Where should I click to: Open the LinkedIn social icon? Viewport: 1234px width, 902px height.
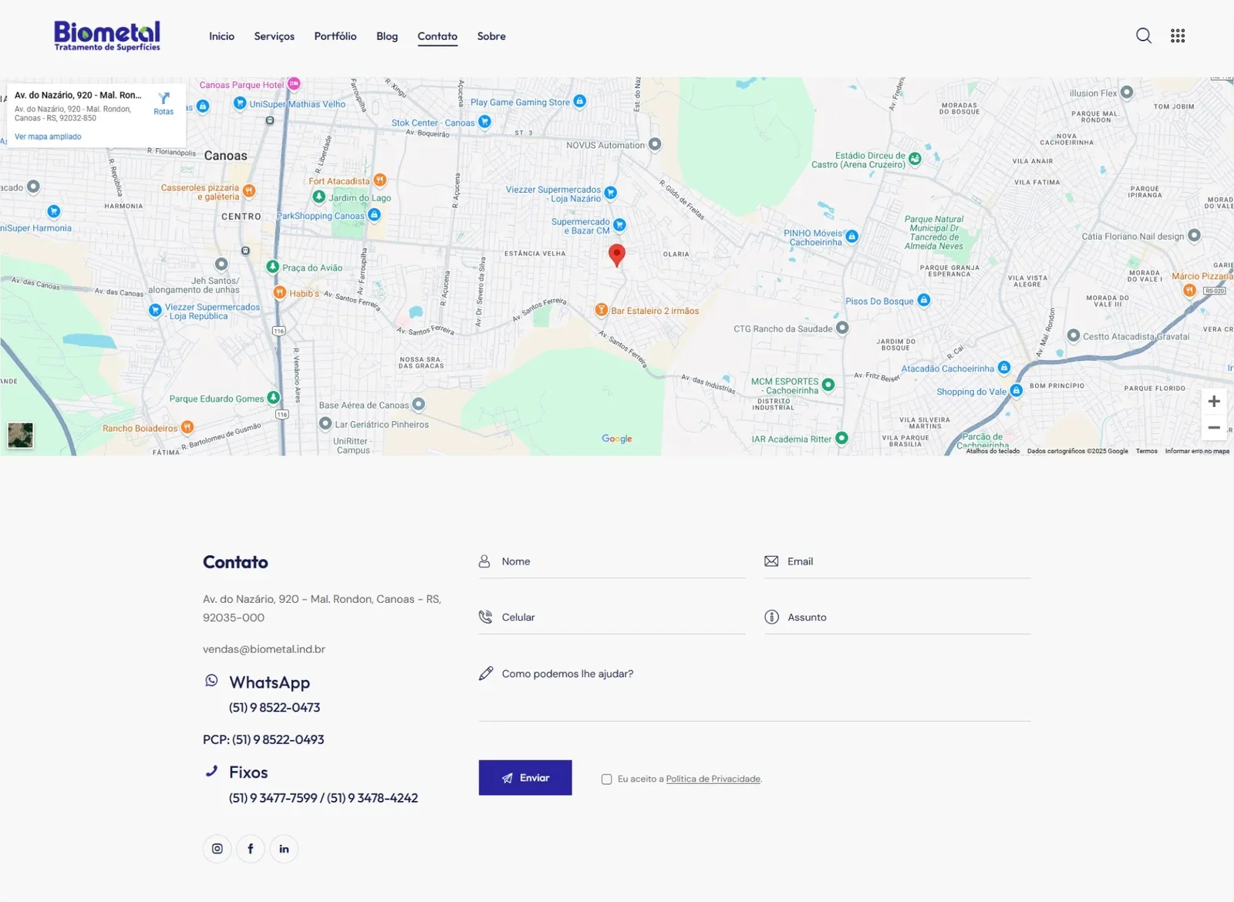(284, 849)
